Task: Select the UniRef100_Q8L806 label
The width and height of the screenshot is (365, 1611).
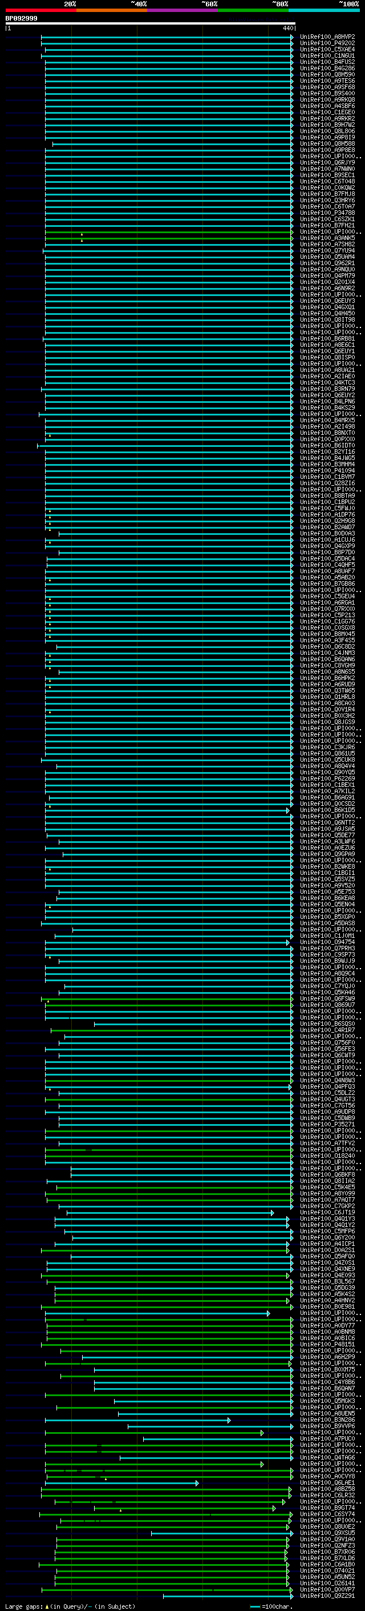Action: coord(327,131)
